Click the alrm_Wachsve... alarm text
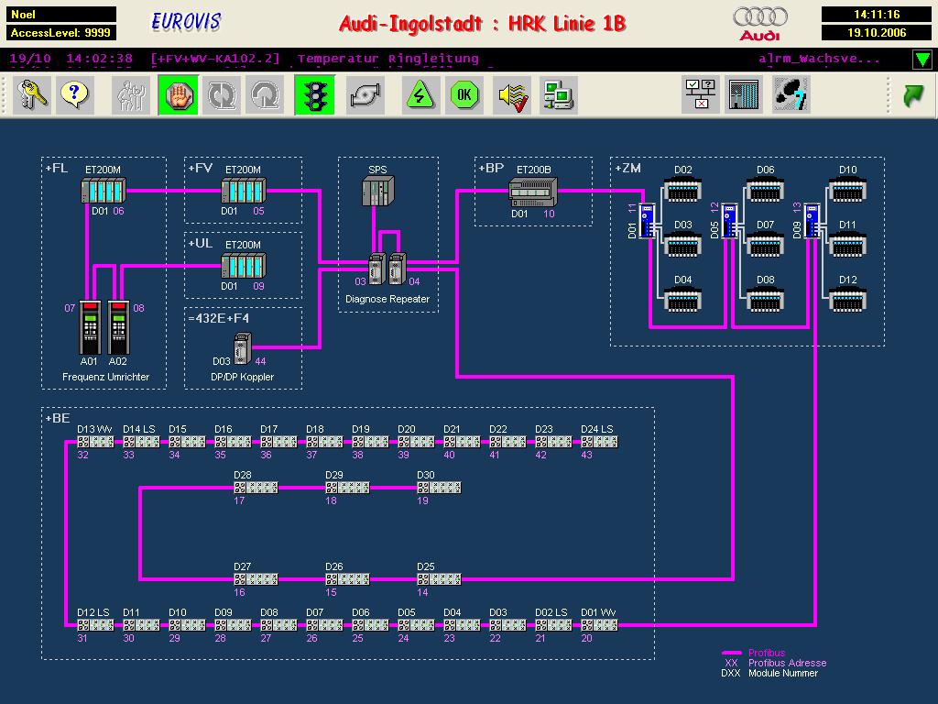Viewport: 938px width, 704px height. pos(820,59)
